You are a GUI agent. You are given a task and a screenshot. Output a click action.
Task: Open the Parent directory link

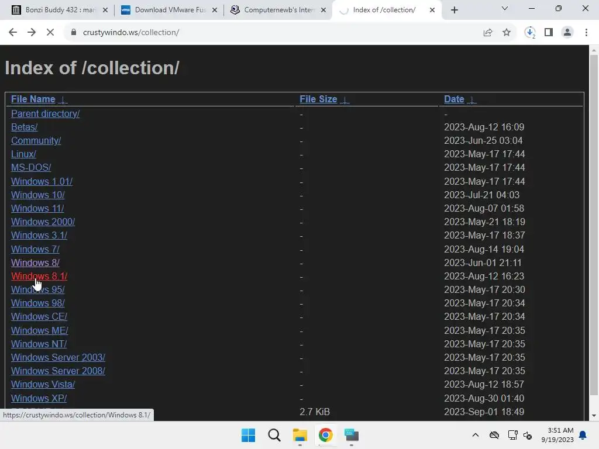click(45, 114)
